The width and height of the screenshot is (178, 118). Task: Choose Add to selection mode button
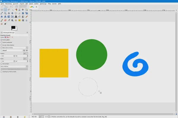[x=8, y=37]
